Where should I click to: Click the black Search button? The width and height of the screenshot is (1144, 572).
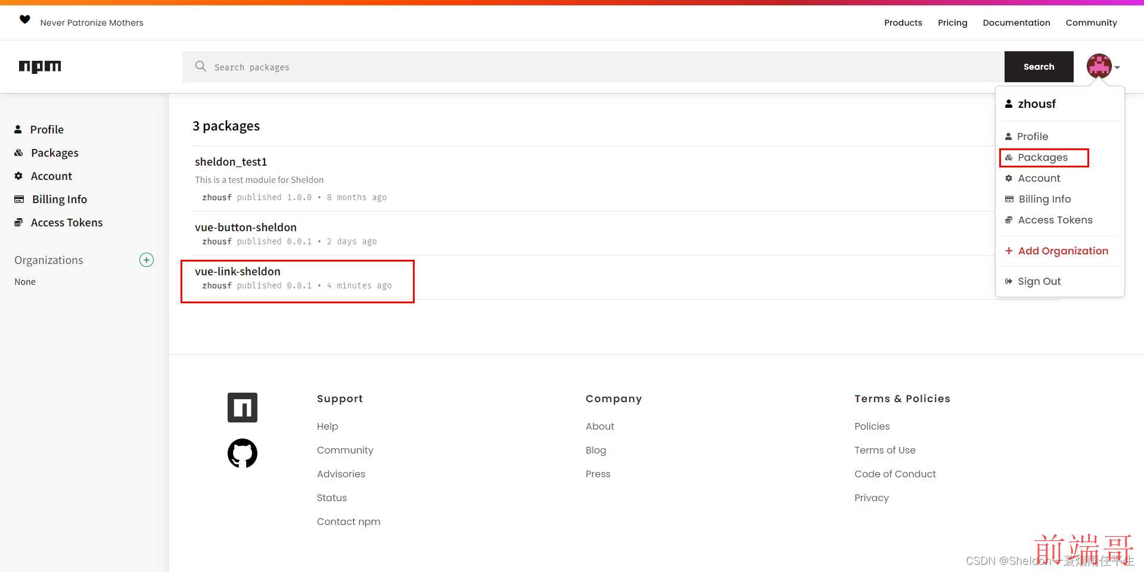(1039, 67)
